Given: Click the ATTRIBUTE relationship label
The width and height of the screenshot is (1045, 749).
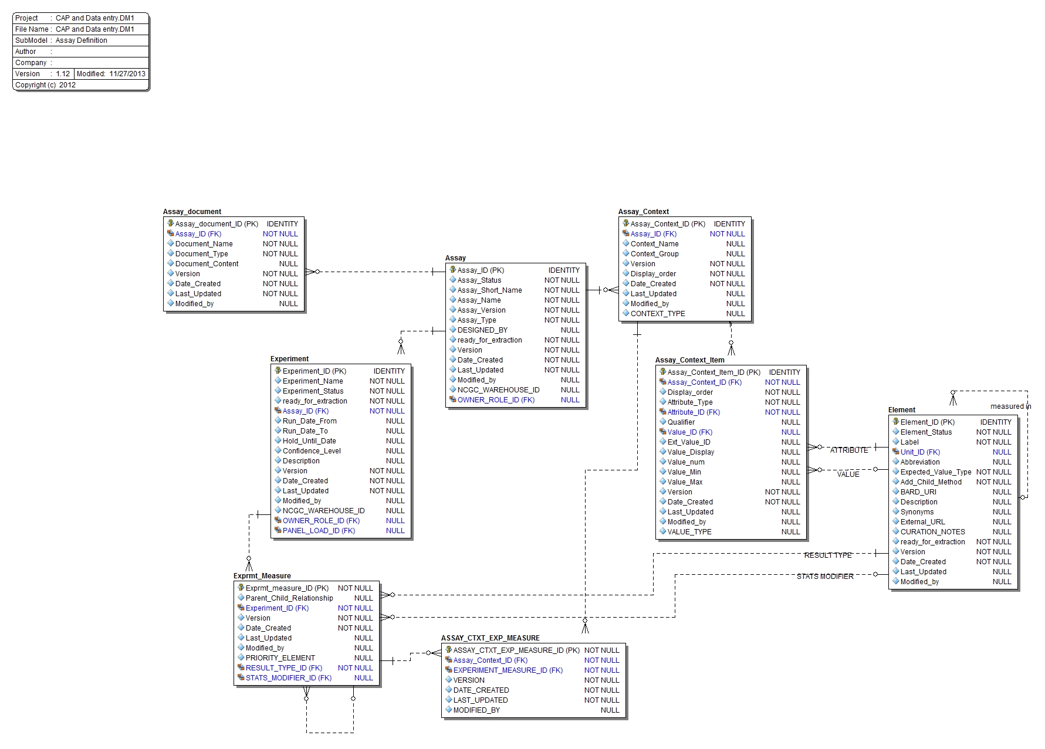Looking at the screenshot, I should 848,450.
